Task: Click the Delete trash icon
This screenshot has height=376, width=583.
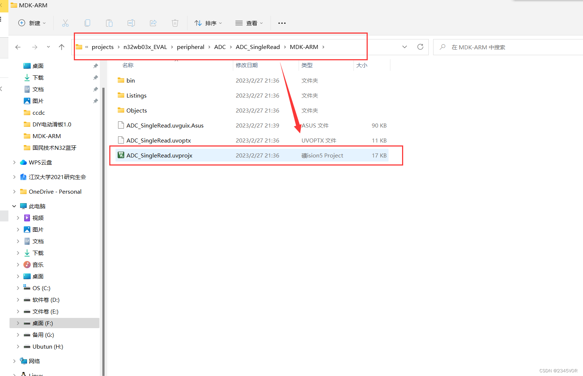Action: click(x=175, y=23)
